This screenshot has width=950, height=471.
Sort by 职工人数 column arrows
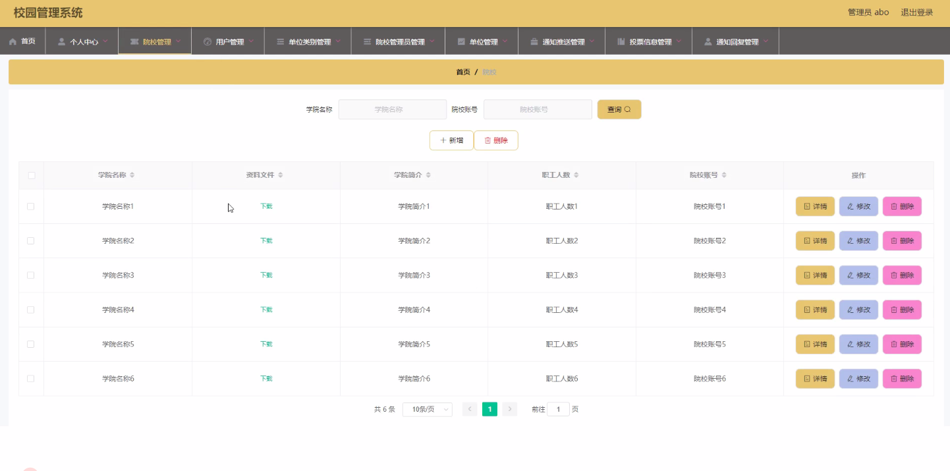pos(576,175)
